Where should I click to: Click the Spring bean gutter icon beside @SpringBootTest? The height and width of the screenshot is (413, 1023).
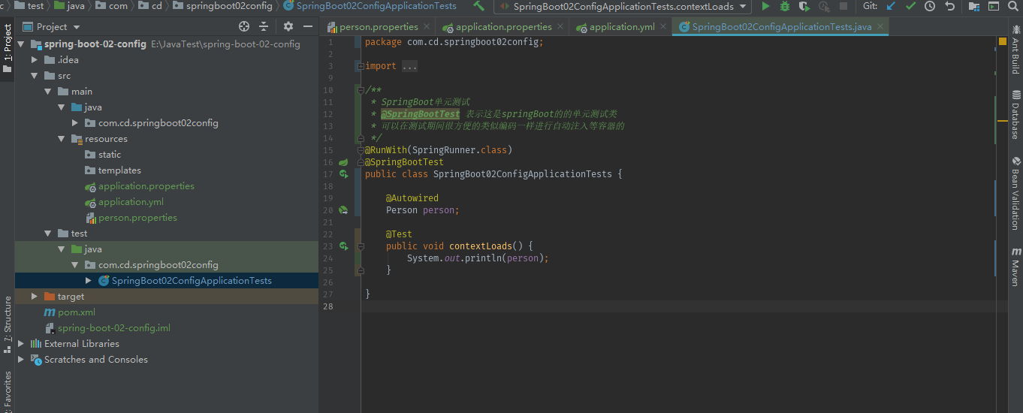343,162
